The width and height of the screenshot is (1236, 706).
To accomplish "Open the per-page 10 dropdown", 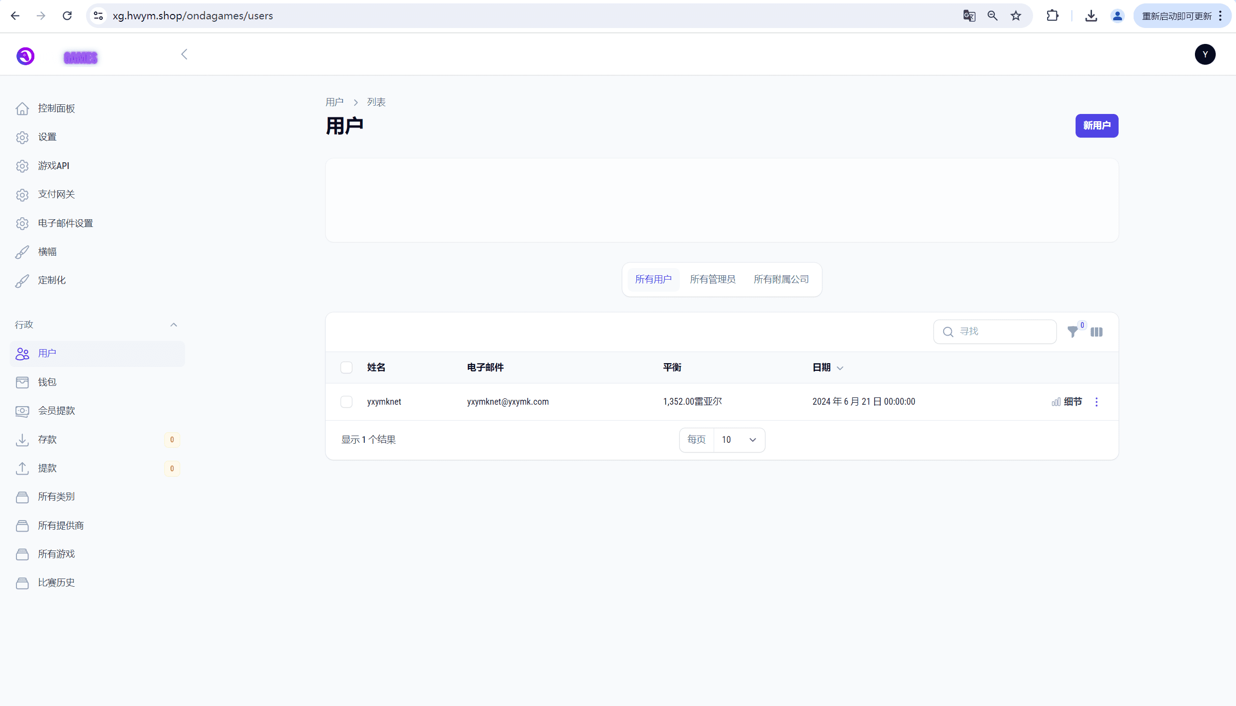I will click(x=739, y=440).
